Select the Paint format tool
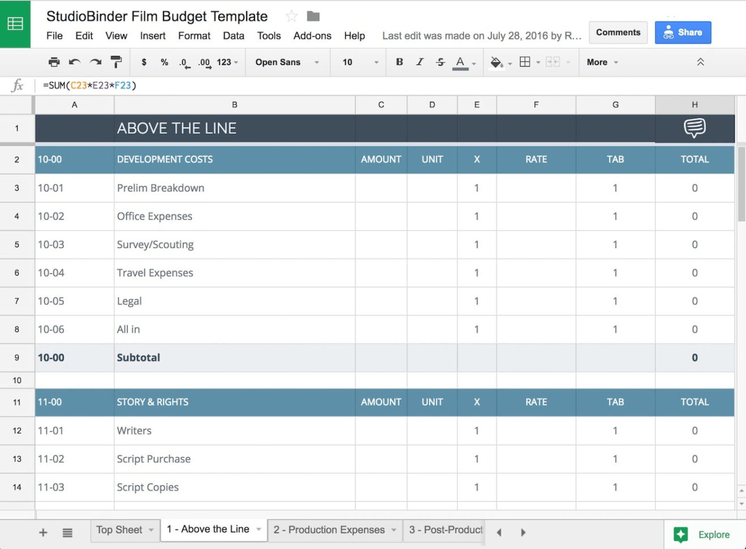Viewport: 746px width, 549px height. pyautogui.click(x=115, y=62)
